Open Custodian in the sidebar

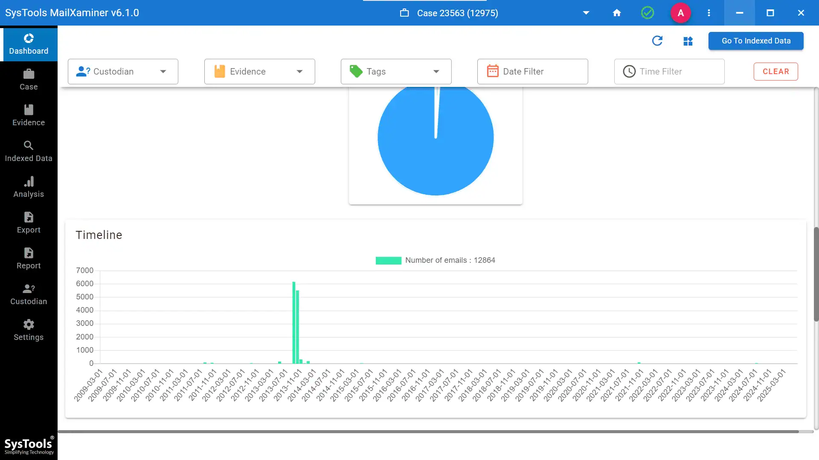(29, 295)
